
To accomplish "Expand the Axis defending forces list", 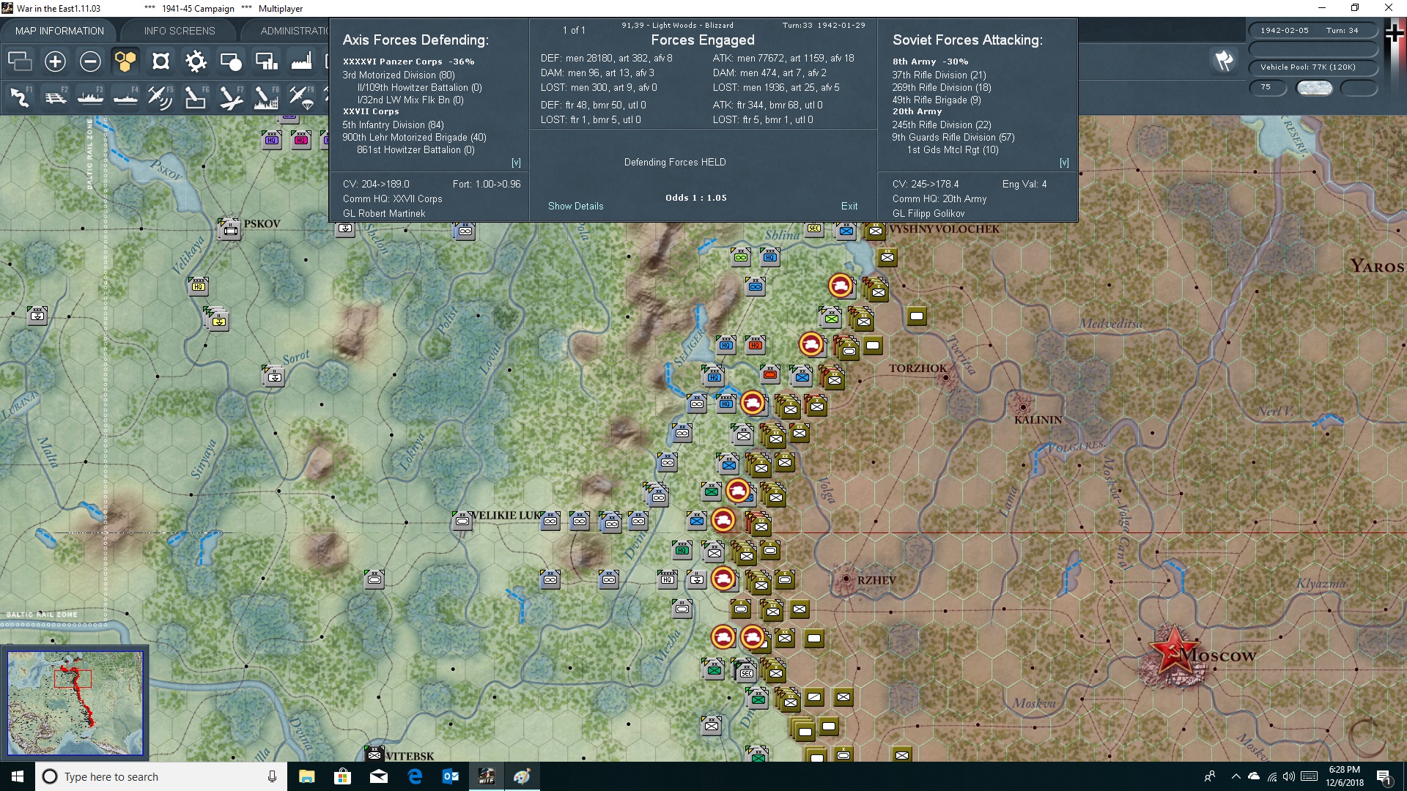I will (x=516, y=163).
